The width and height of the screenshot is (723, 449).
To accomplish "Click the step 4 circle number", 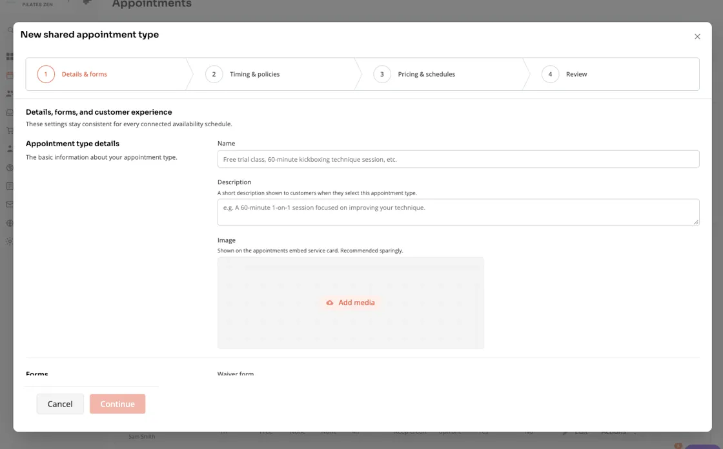I will click(550, 74).
